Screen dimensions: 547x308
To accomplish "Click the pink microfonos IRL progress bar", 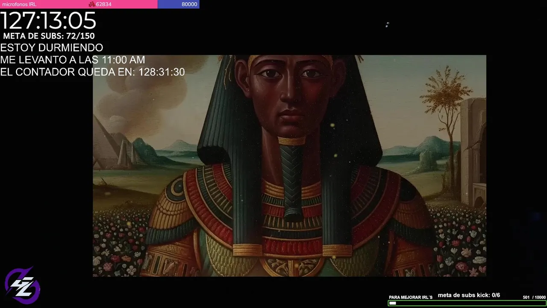I will point(79,4).
